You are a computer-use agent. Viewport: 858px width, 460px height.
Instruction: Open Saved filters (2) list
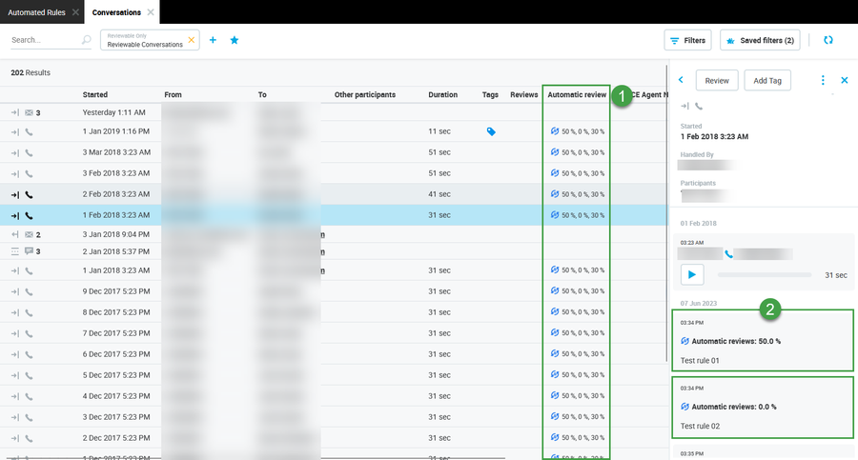coord(760,40)
